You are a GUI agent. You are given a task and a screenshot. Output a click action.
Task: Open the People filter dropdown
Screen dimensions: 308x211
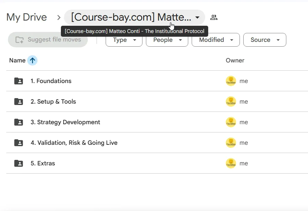point(167,40)
